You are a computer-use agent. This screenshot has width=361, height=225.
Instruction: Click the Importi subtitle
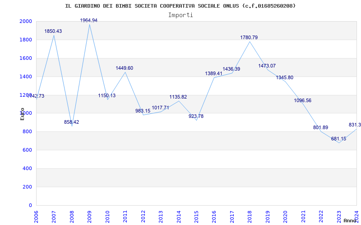180,15
